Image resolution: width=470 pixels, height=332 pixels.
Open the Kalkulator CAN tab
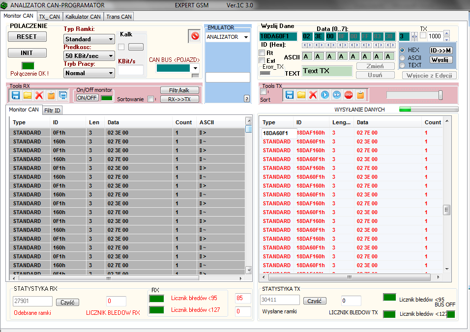83,17
